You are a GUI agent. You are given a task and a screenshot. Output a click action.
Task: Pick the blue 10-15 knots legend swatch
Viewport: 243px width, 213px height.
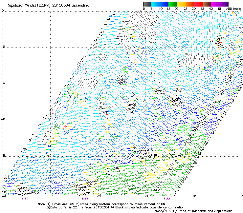pos(164,4)
